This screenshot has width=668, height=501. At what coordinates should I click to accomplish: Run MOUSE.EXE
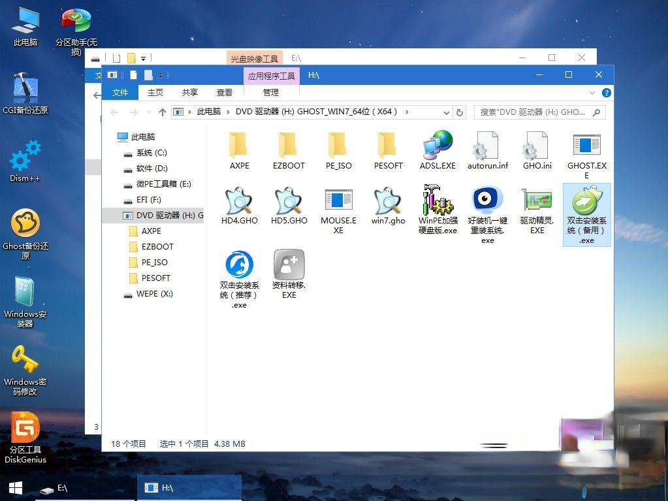tap(338, 209)
